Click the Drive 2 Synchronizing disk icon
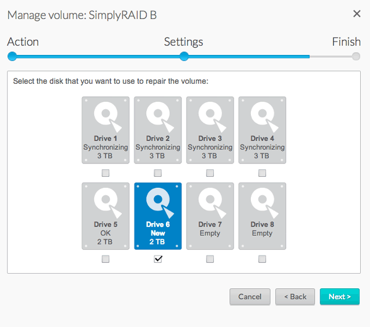 pyautogui.click(x=158, y=129)
